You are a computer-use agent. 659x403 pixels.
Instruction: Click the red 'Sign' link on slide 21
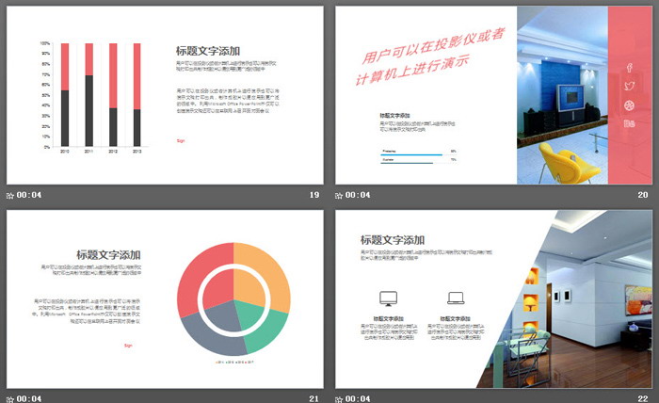click(128, 346)
